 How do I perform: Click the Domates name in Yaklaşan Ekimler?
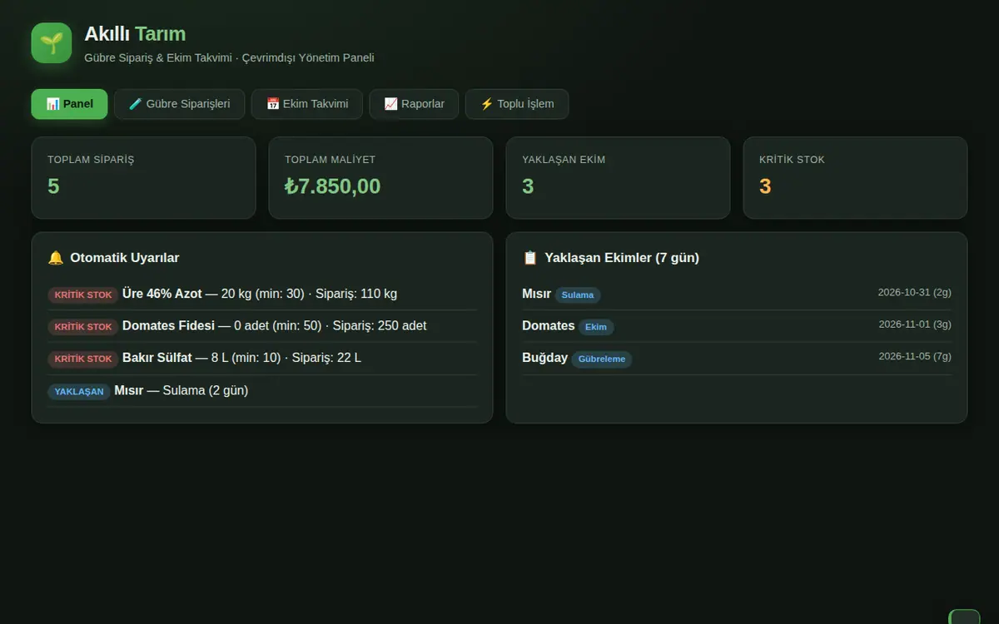pyautogui.click(x=549, y=325)
